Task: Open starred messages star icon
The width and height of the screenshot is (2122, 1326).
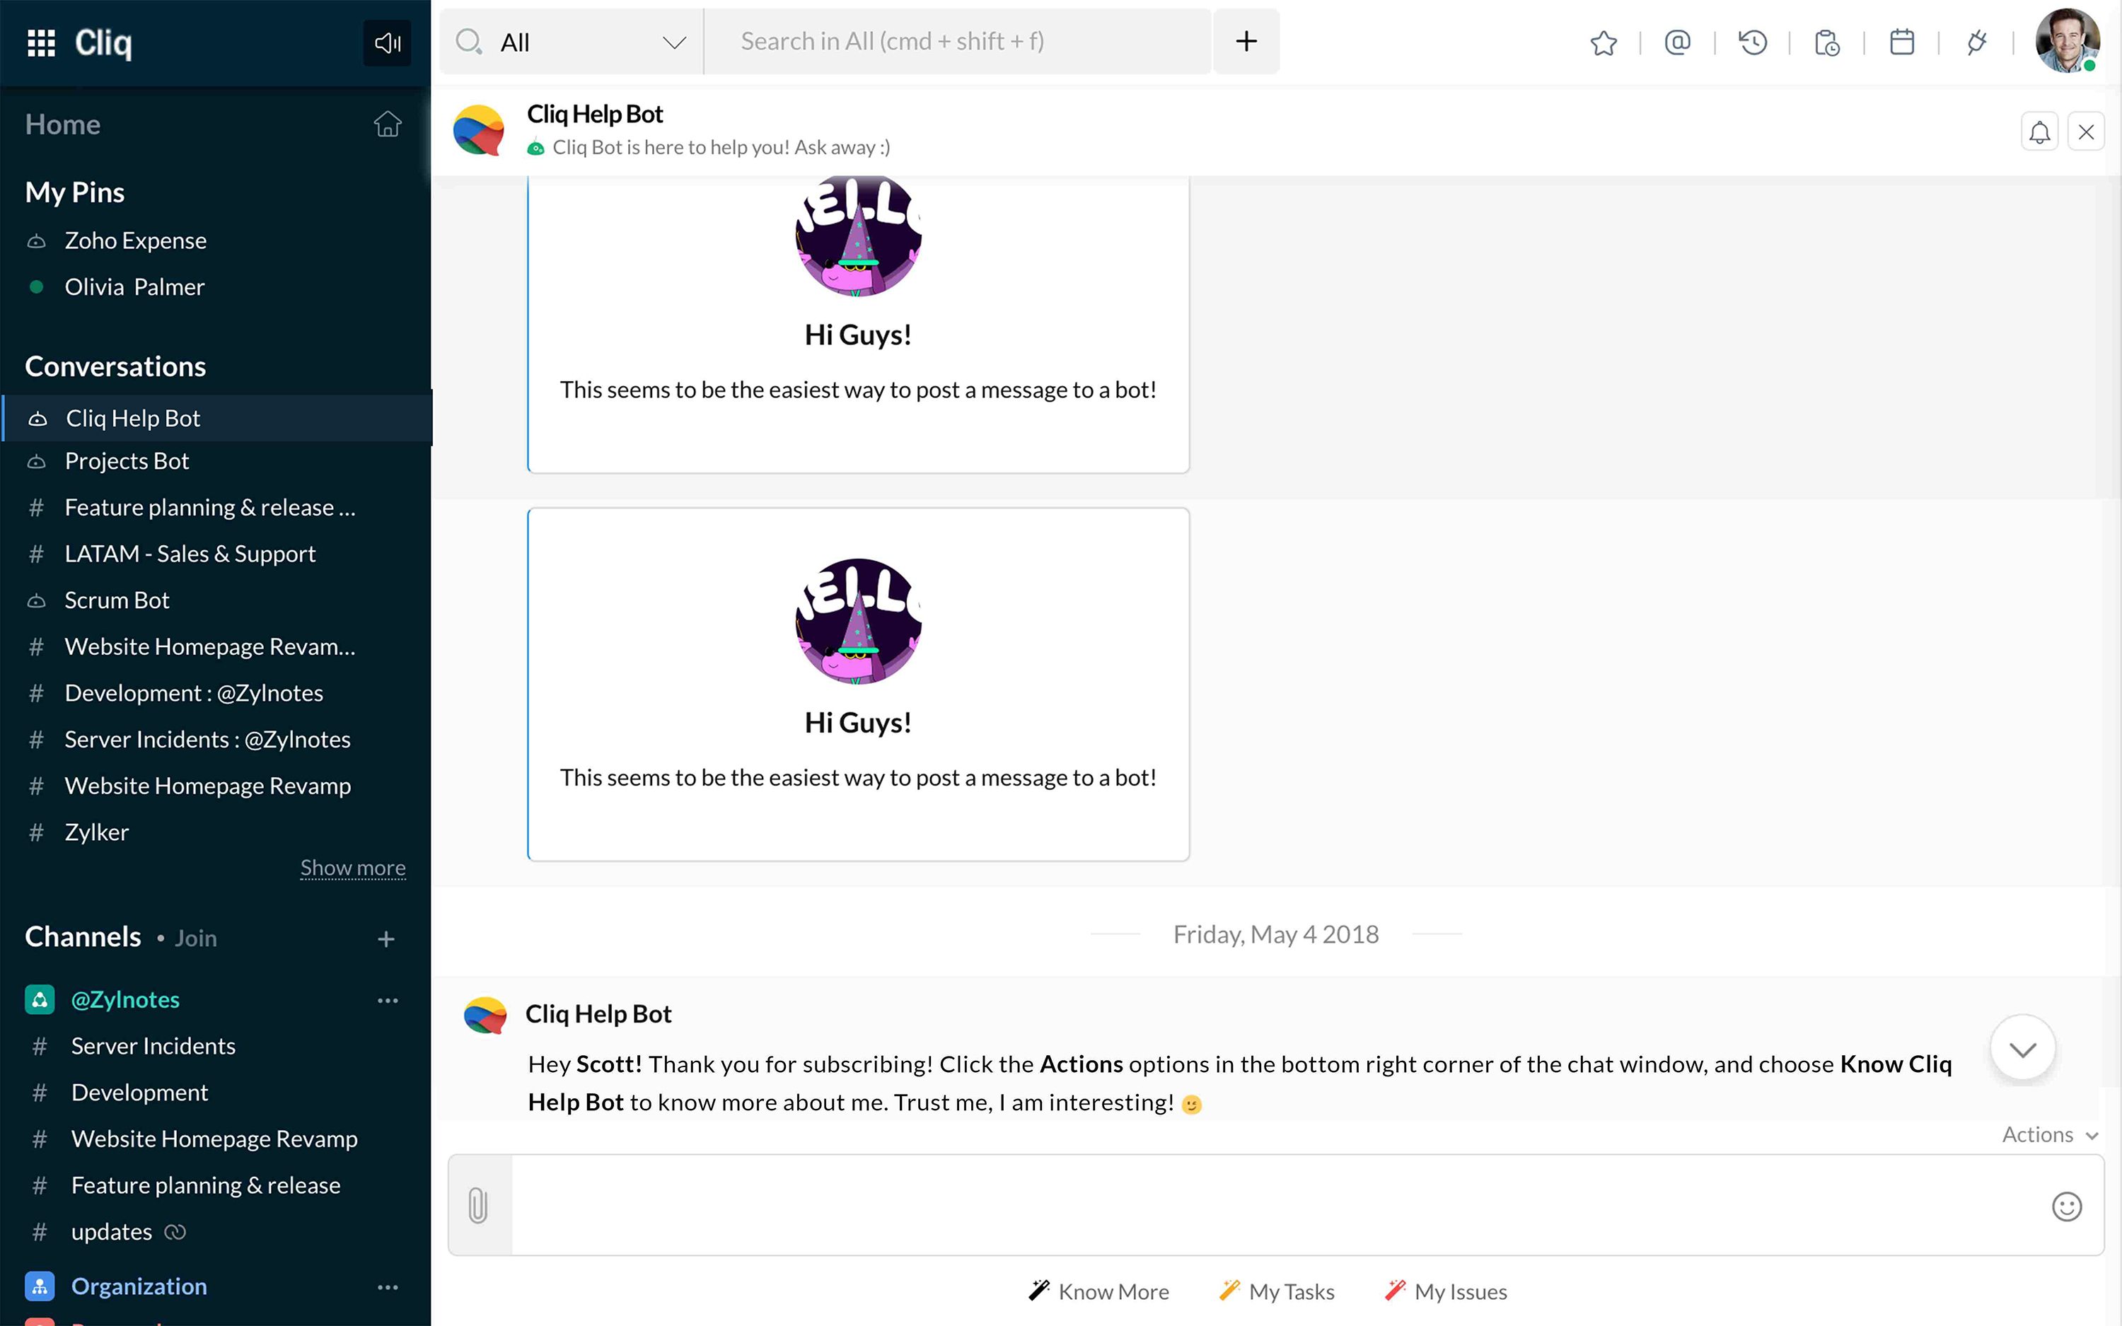Action: click(1603, 42)
